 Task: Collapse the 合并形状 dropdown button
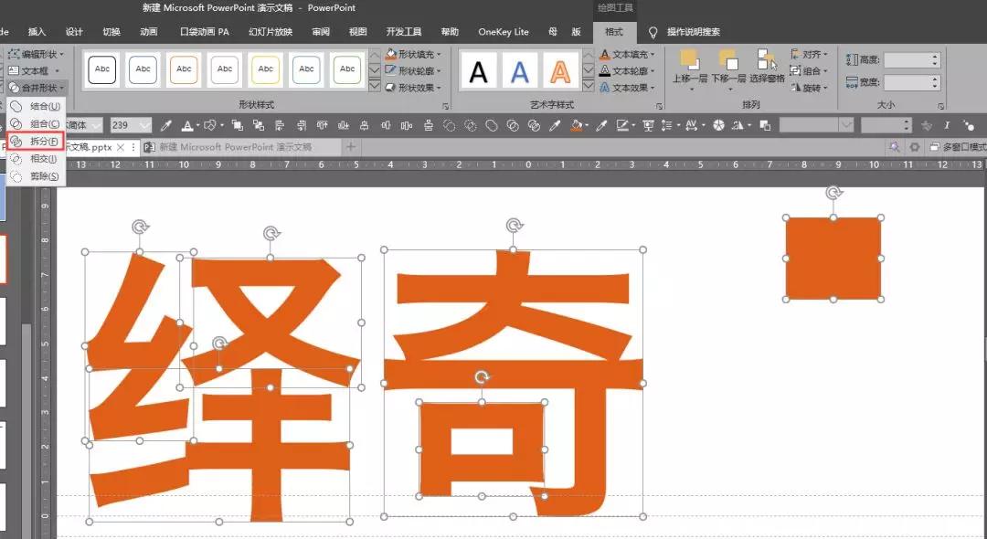[37, 88]
